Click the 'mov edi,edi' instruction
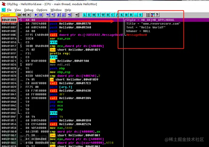Screen dimensions: 209x147 point(60,65)
